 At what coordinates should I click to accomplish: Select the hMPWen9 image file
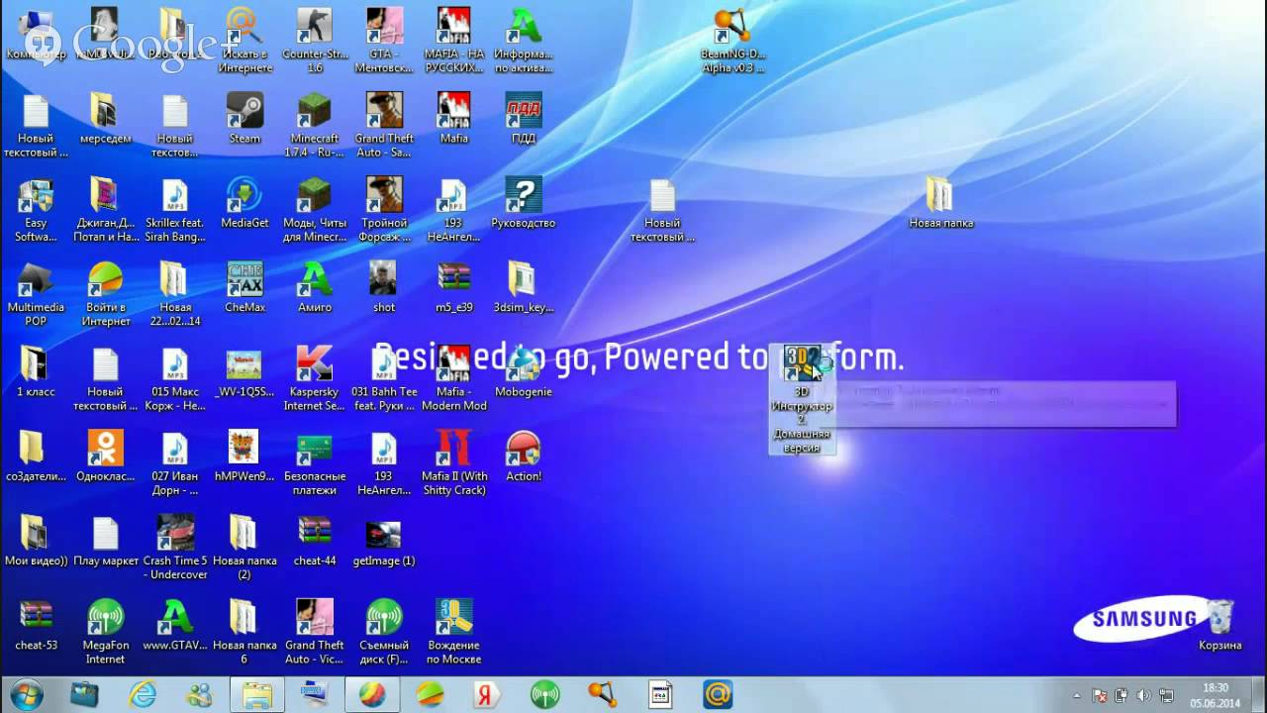[244, 456]
